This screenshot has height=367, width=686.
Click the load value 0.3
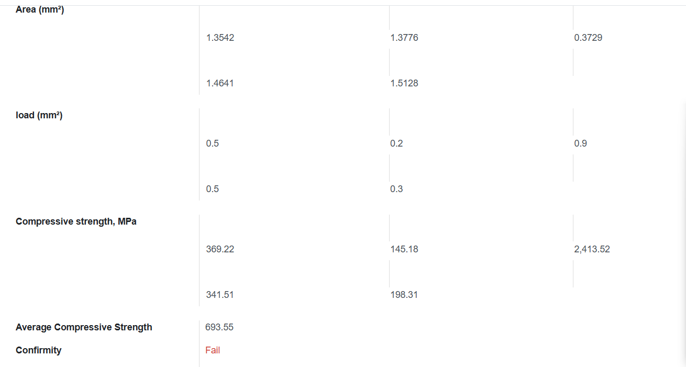[396, 189]
